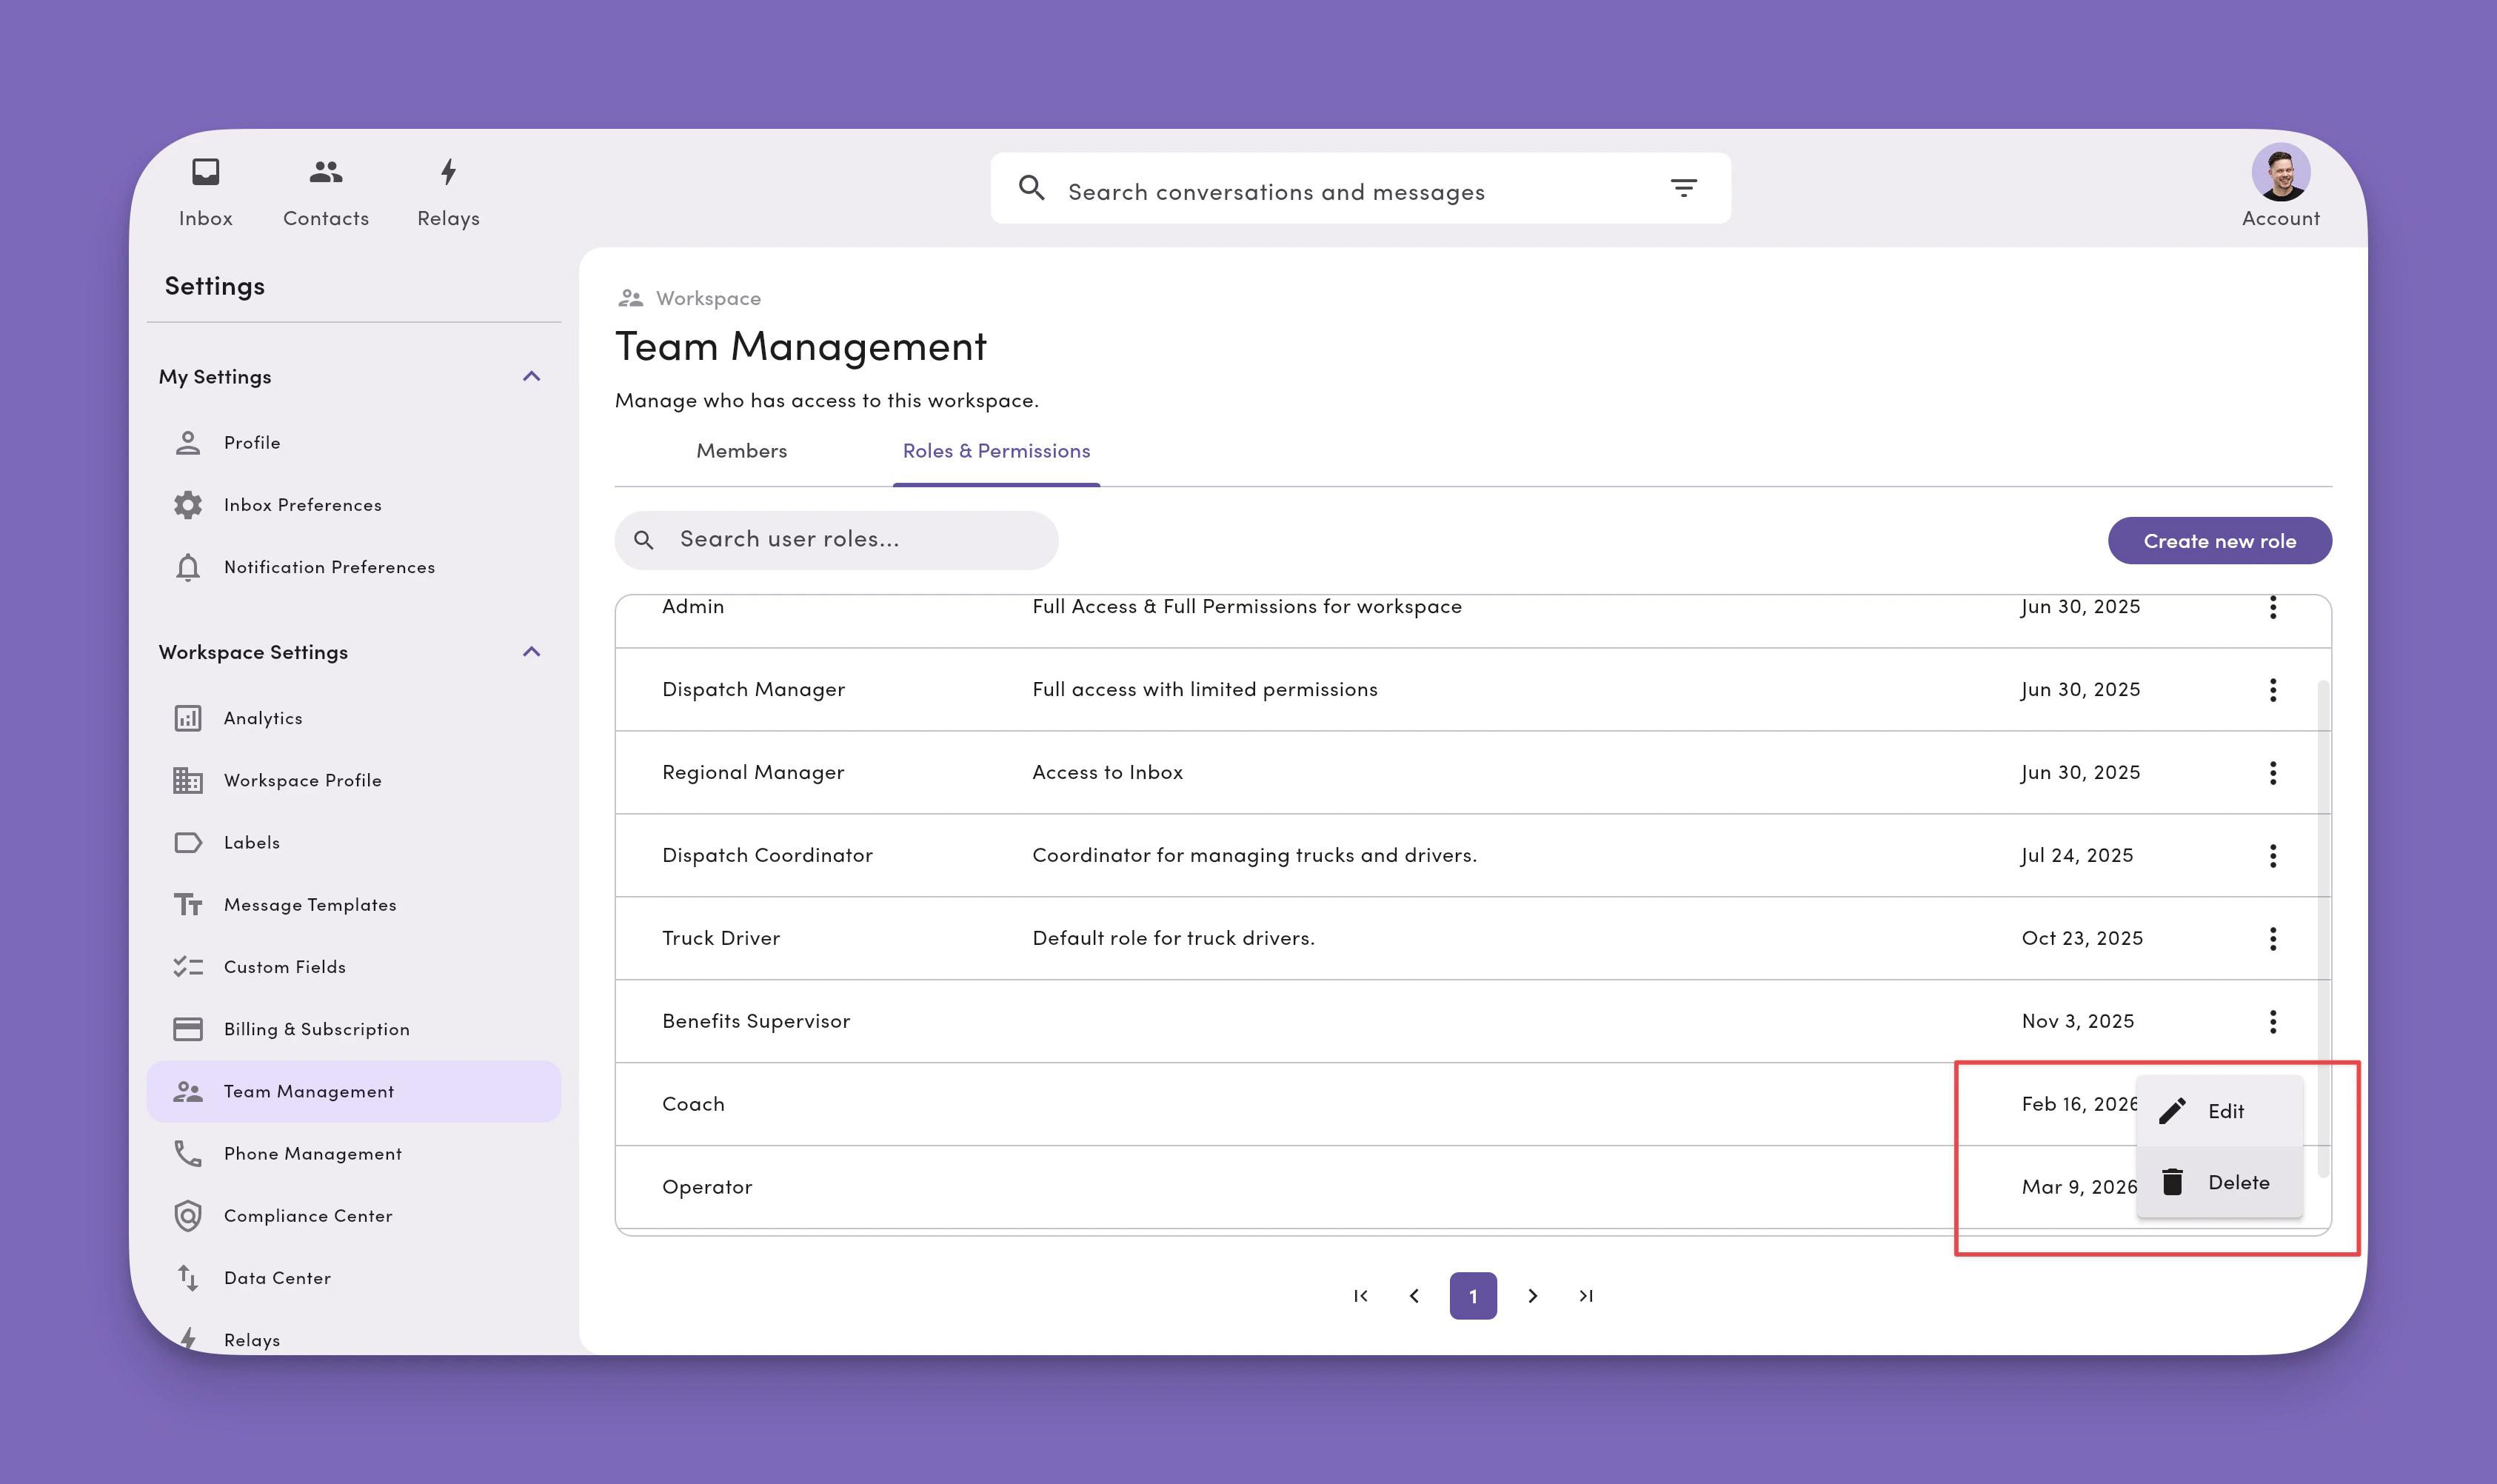
Task: Click the Workspace breadcrumb label
Action: point(708,298)
